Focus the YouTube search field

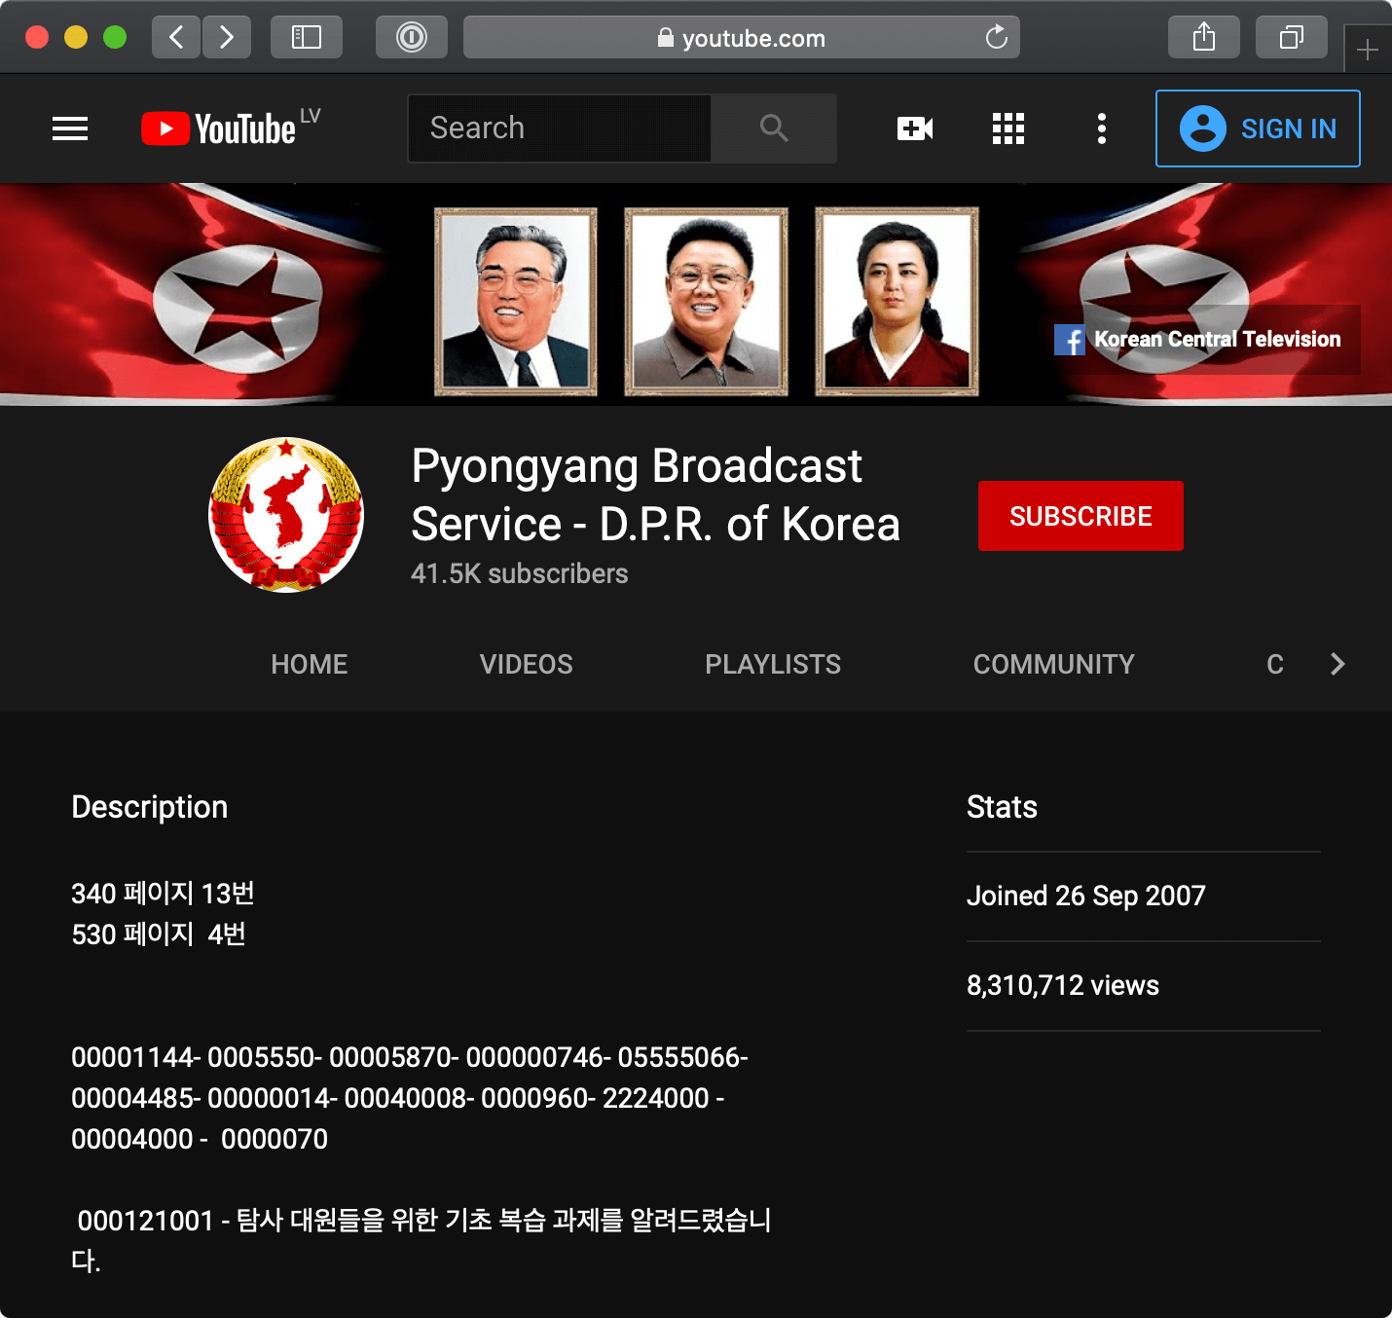560,128
